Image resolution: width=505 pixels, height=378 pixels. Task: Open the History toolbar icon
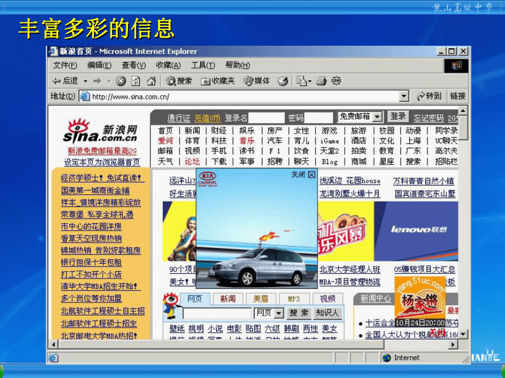click(283, 81)
